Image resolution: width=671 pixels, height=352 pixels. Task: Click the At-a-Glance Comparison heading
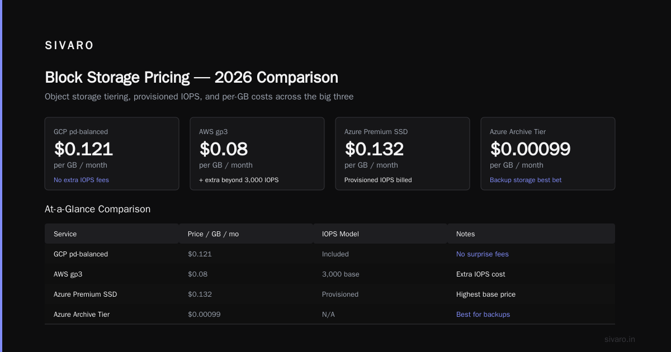coord(97,209)
